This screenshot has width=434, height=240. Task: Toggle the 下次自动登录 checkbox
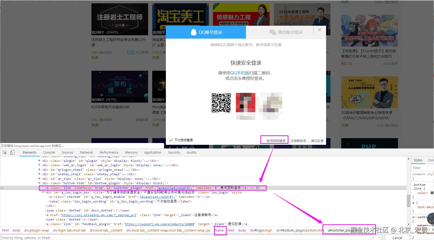[171, 140]
